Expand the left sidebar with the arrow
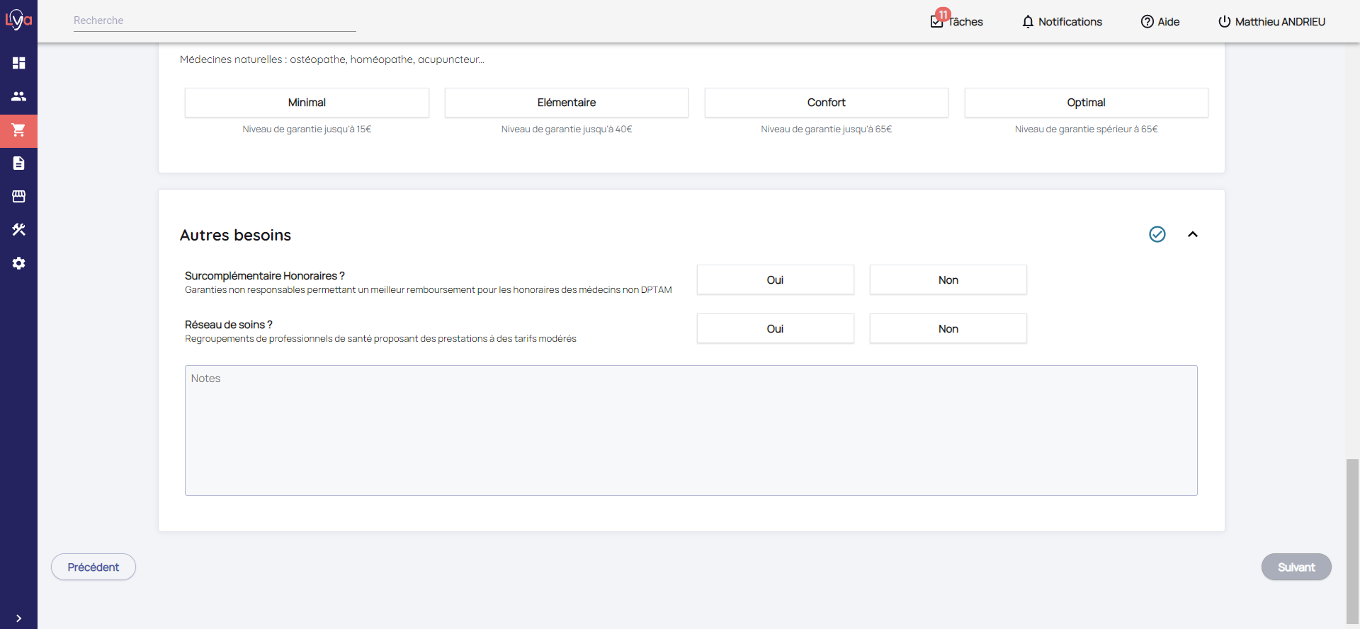 18,618
